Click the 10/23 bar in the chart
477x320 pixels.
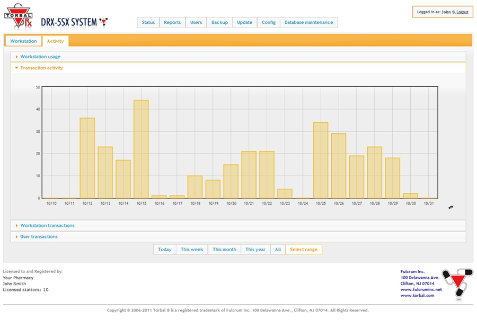click(x=285, y=194)
